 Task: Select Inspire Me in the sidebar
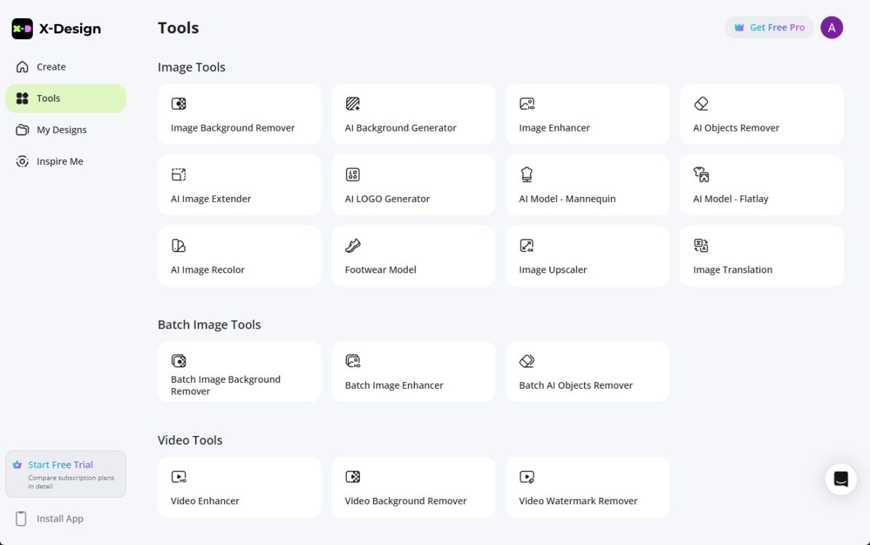point(60,161)
